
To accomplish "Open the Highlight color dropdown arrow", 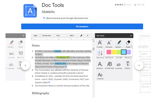I will [x=123, y=47].
